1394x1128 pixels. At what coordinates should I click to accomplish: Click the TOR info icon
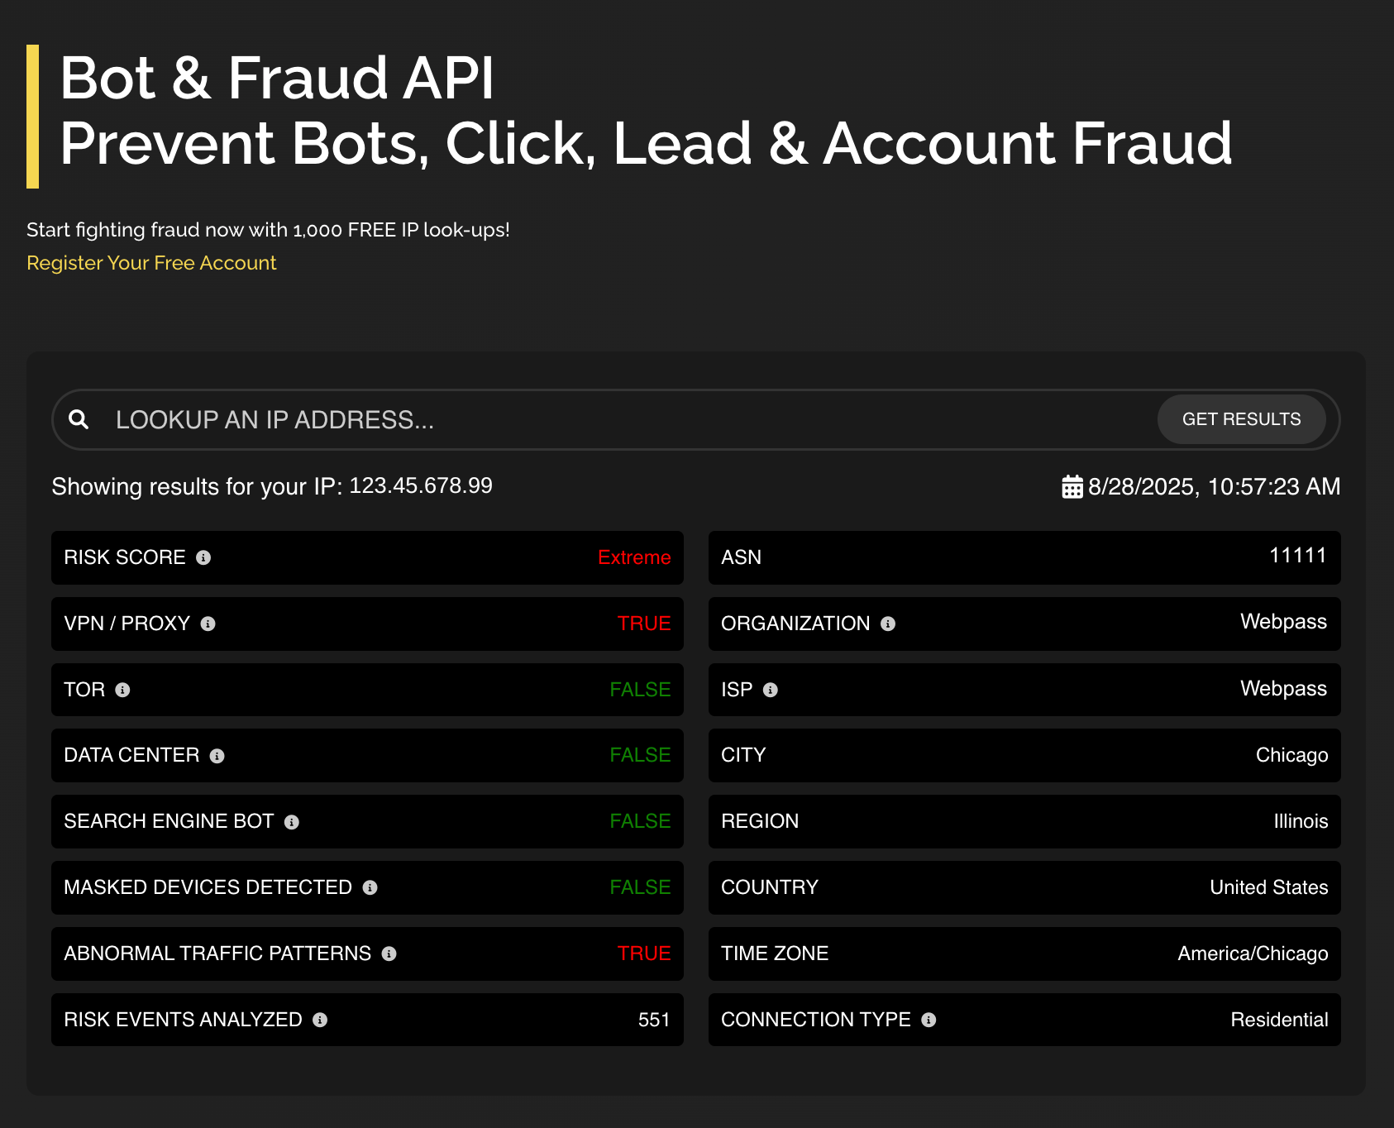[122, 690]
